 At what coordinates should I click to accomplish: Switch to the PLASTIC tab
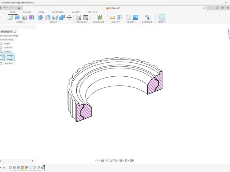[x=76, y=12]
